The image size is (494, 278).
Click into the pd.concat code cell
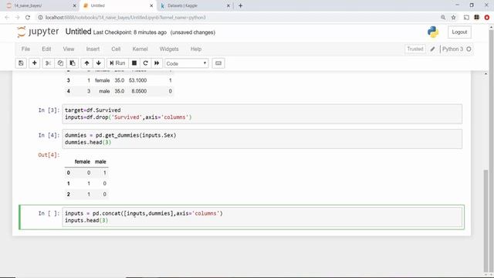point(262,217)
